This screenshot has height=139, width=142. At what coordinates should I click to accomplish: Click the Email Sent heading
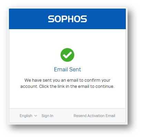click(x=67, y=69)
